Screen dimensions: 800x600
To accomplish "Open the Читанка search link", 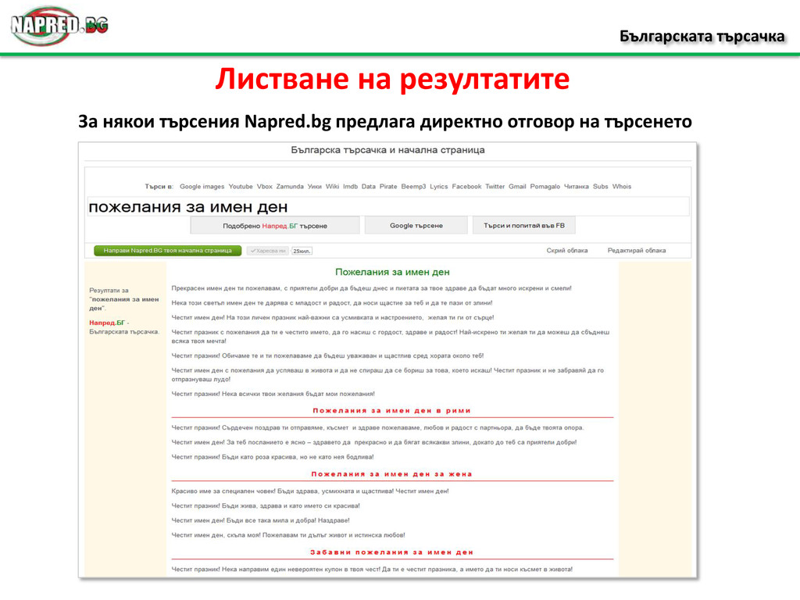I will coord(576,187).
